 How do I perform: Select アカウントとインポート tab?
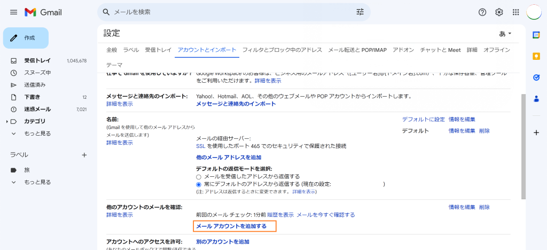pyautogui.click(x=207, y=50)
